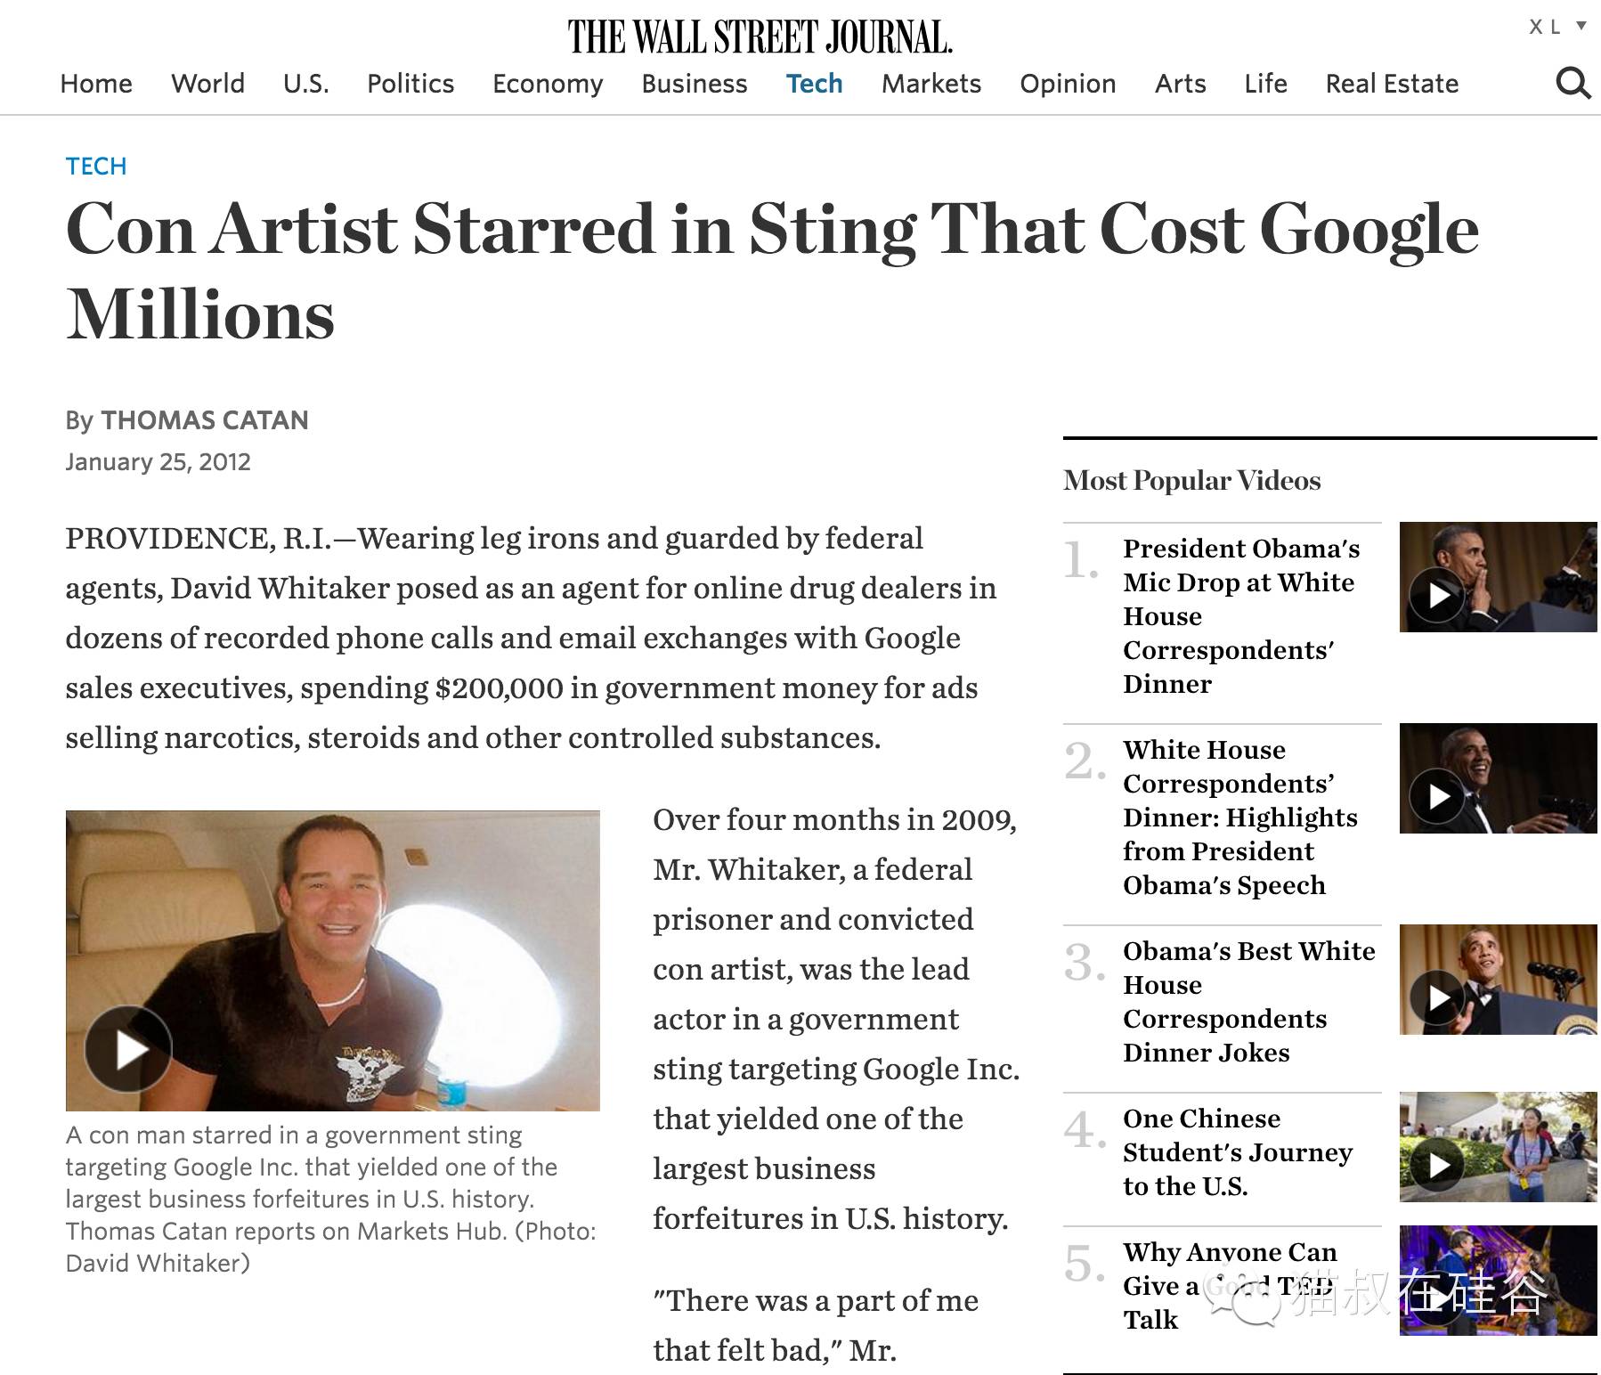Open "One Chinese Student's Journey" title link
This screenshot has height=1375, width=1601.
(x=1238, y=1152)
